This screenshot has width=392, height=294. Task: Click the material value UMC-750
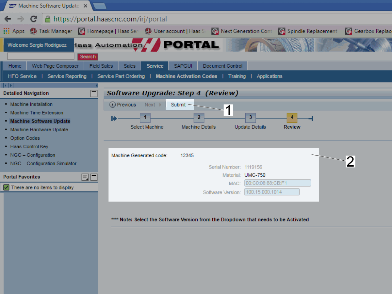point(255,175)
